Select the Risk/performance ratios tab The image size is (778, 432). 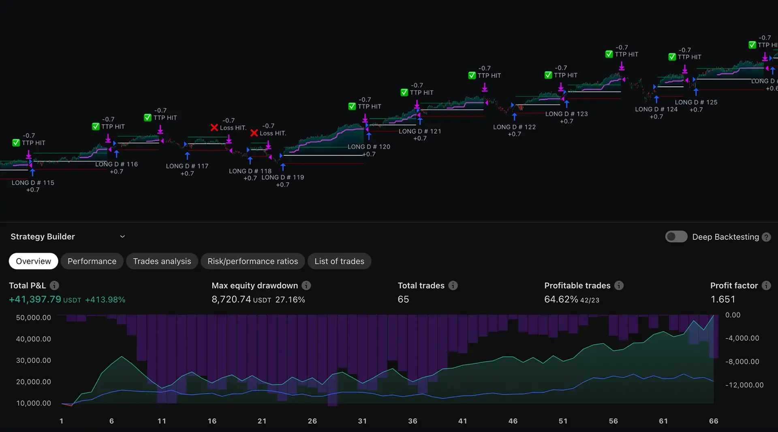[252, 261]
